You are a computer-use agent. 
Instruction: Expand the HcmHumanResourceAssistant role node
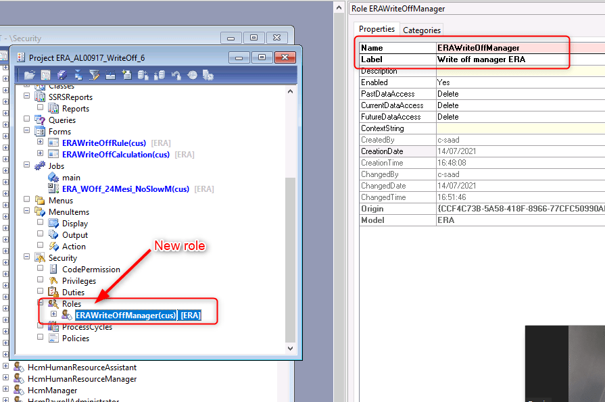pos(6,368)
